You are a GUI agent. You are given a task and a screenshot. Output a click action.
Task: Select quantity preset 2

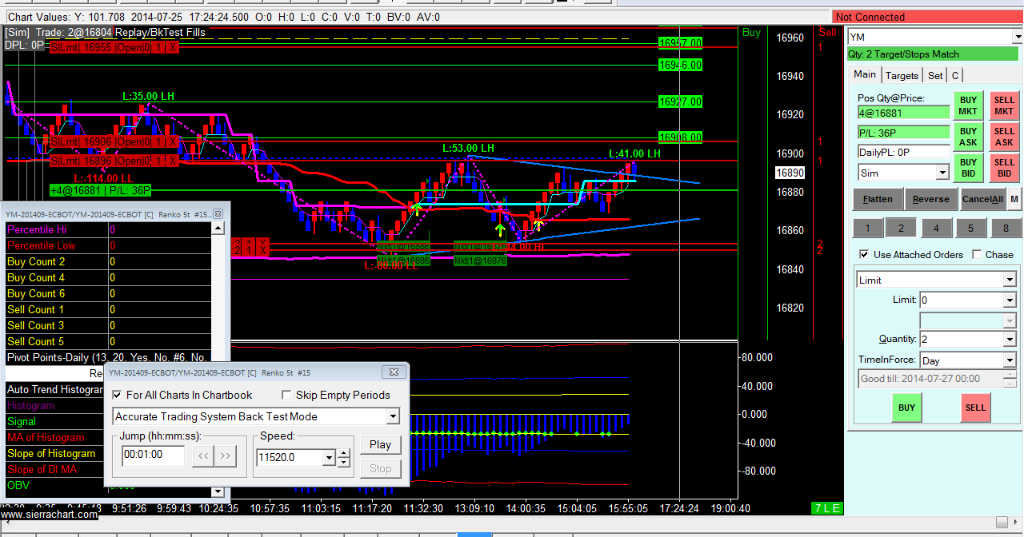(x=901, y=228)
